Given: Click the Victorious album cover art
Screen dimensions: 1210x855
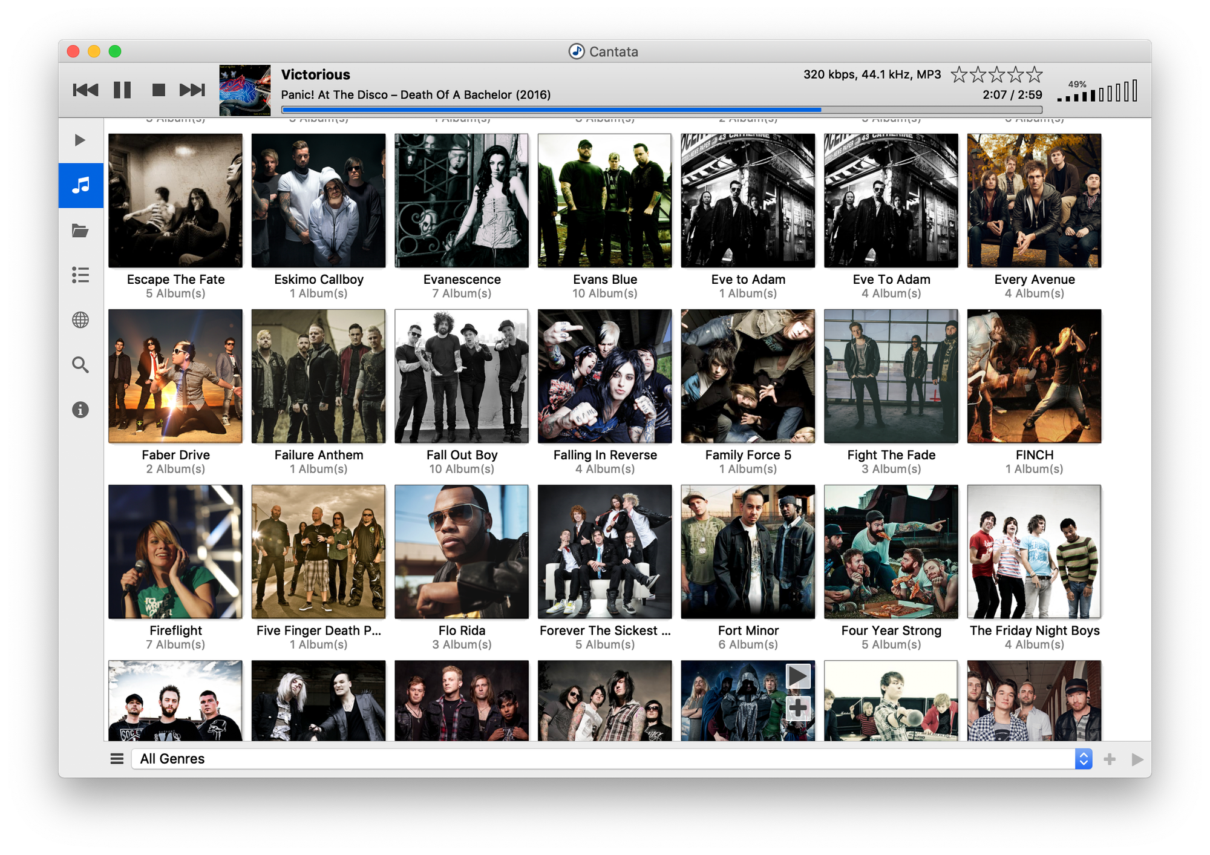Looking at the screenshot, I should pos(245,90).
